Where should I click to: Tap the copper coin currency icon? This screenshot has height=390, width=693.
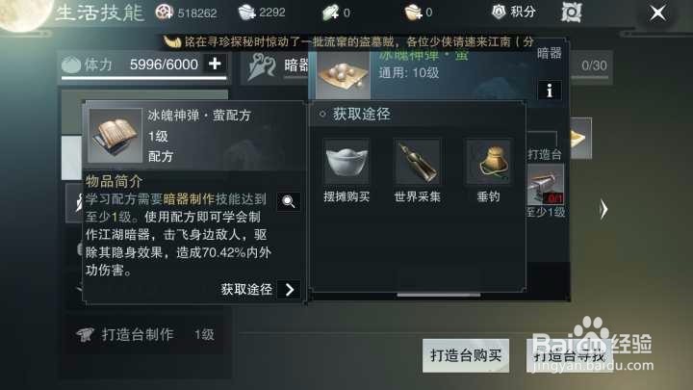click(x=164, y=13)
